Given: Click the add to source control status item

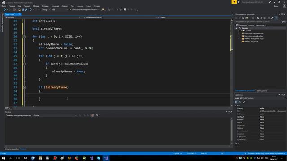Looking at the screenshot, I should pyautogui.click(x=265, y=153).
